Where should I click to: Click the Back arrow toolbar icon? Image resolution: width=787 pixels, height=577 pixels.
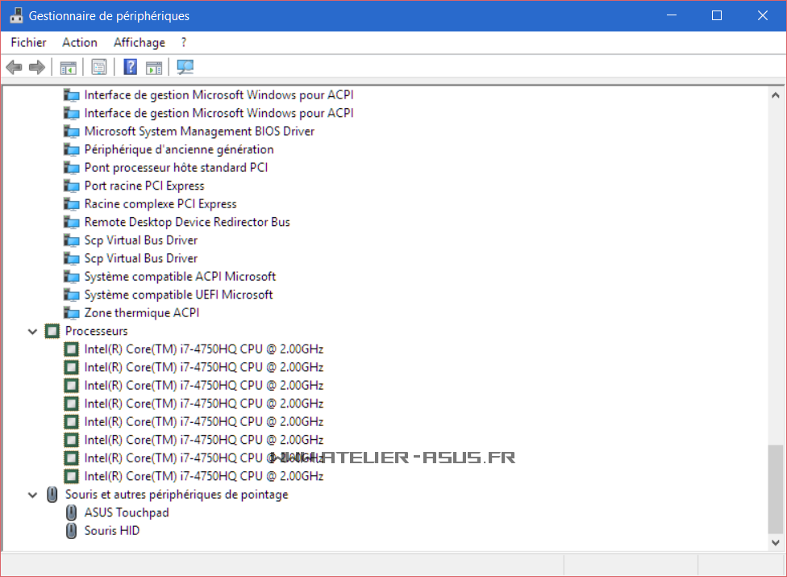coord(14,67)
